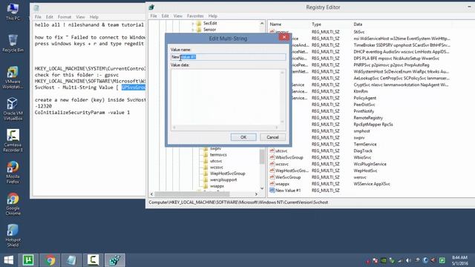The height and width of the screenshot is (267, 475).
Task: Open Registry Editor File menu
Action: (x=154, y=16)
